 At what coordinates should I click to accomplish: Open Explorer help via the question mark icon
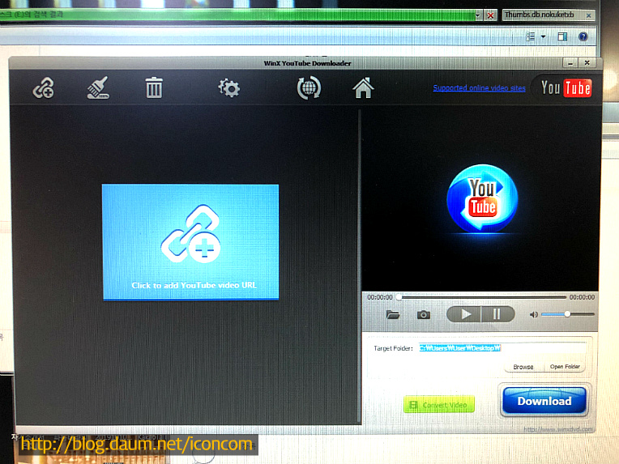[583, 36]
